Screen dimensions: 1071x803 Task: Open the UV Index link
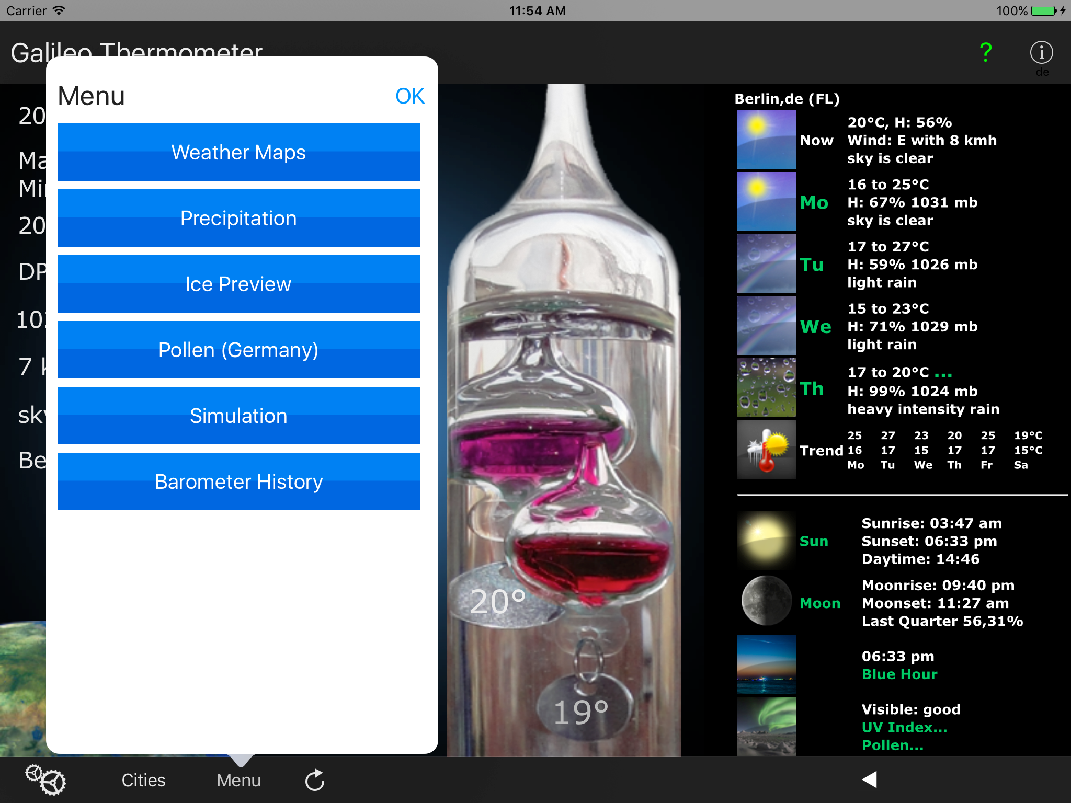coord(904,727)
